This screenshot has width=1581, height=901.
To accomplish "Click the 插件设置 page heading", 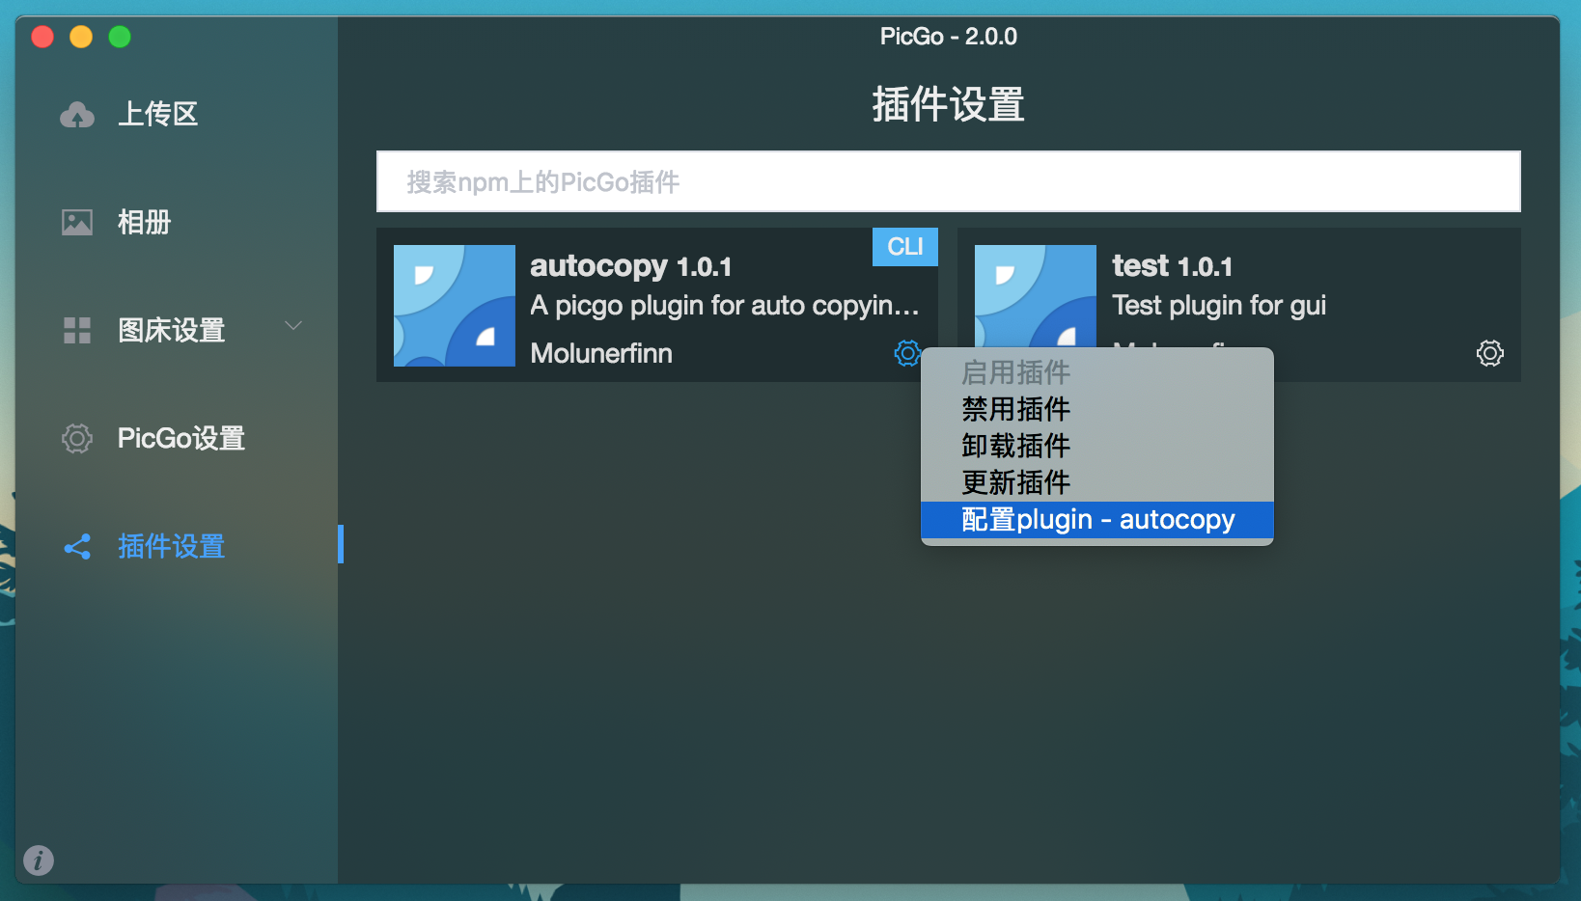I will click(x=949, y=104).
